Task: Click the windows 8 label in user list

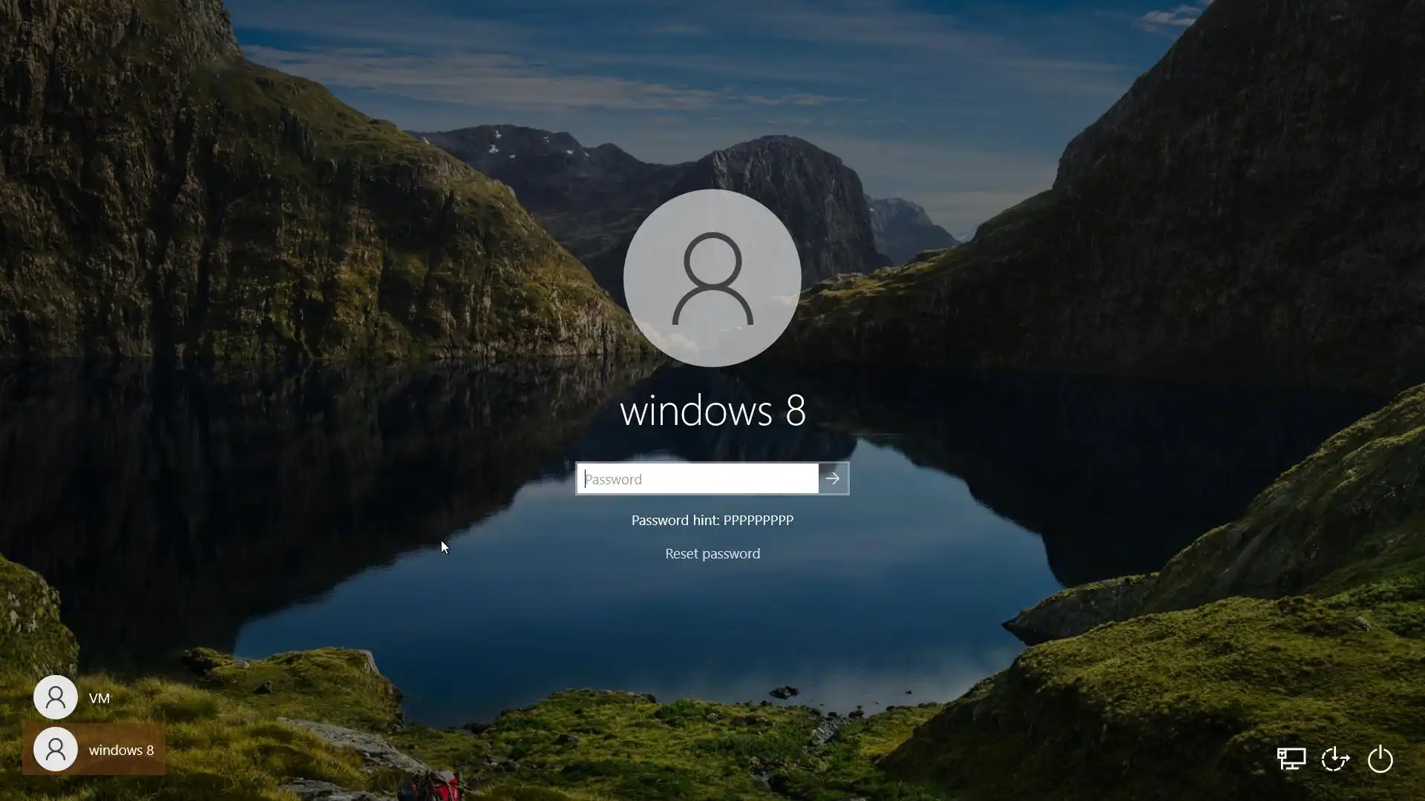Action: (121, 751)
